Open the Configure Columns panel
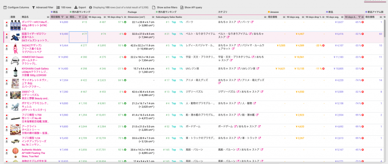 (x=16, y=7)
